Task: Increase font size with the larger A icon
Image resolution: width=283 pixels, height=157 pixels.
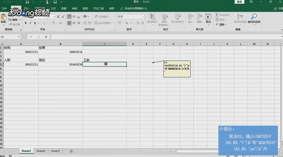Action: [x=58, y=17]
